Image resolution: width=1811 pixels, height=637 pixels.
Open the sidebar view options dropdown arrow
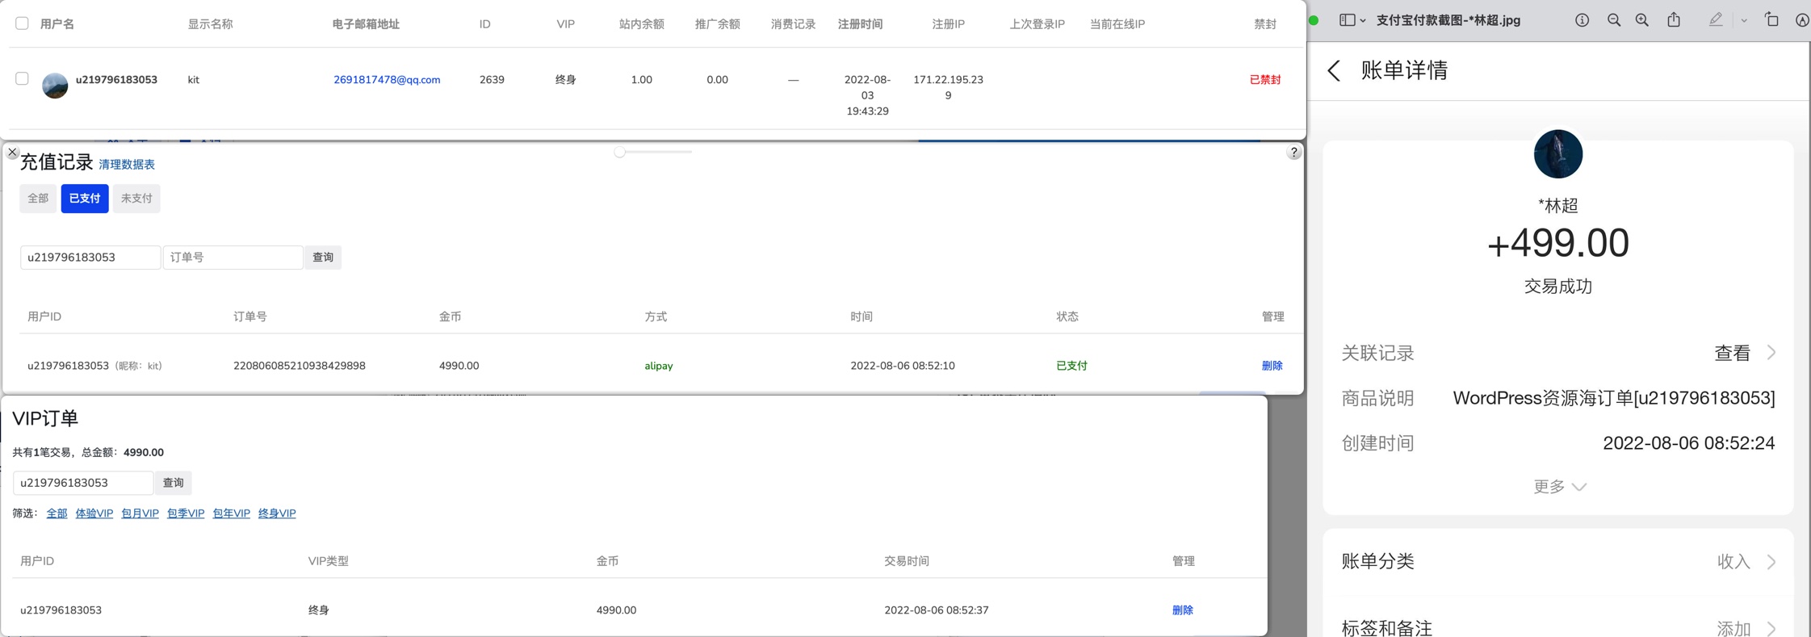click(1363, 21)
